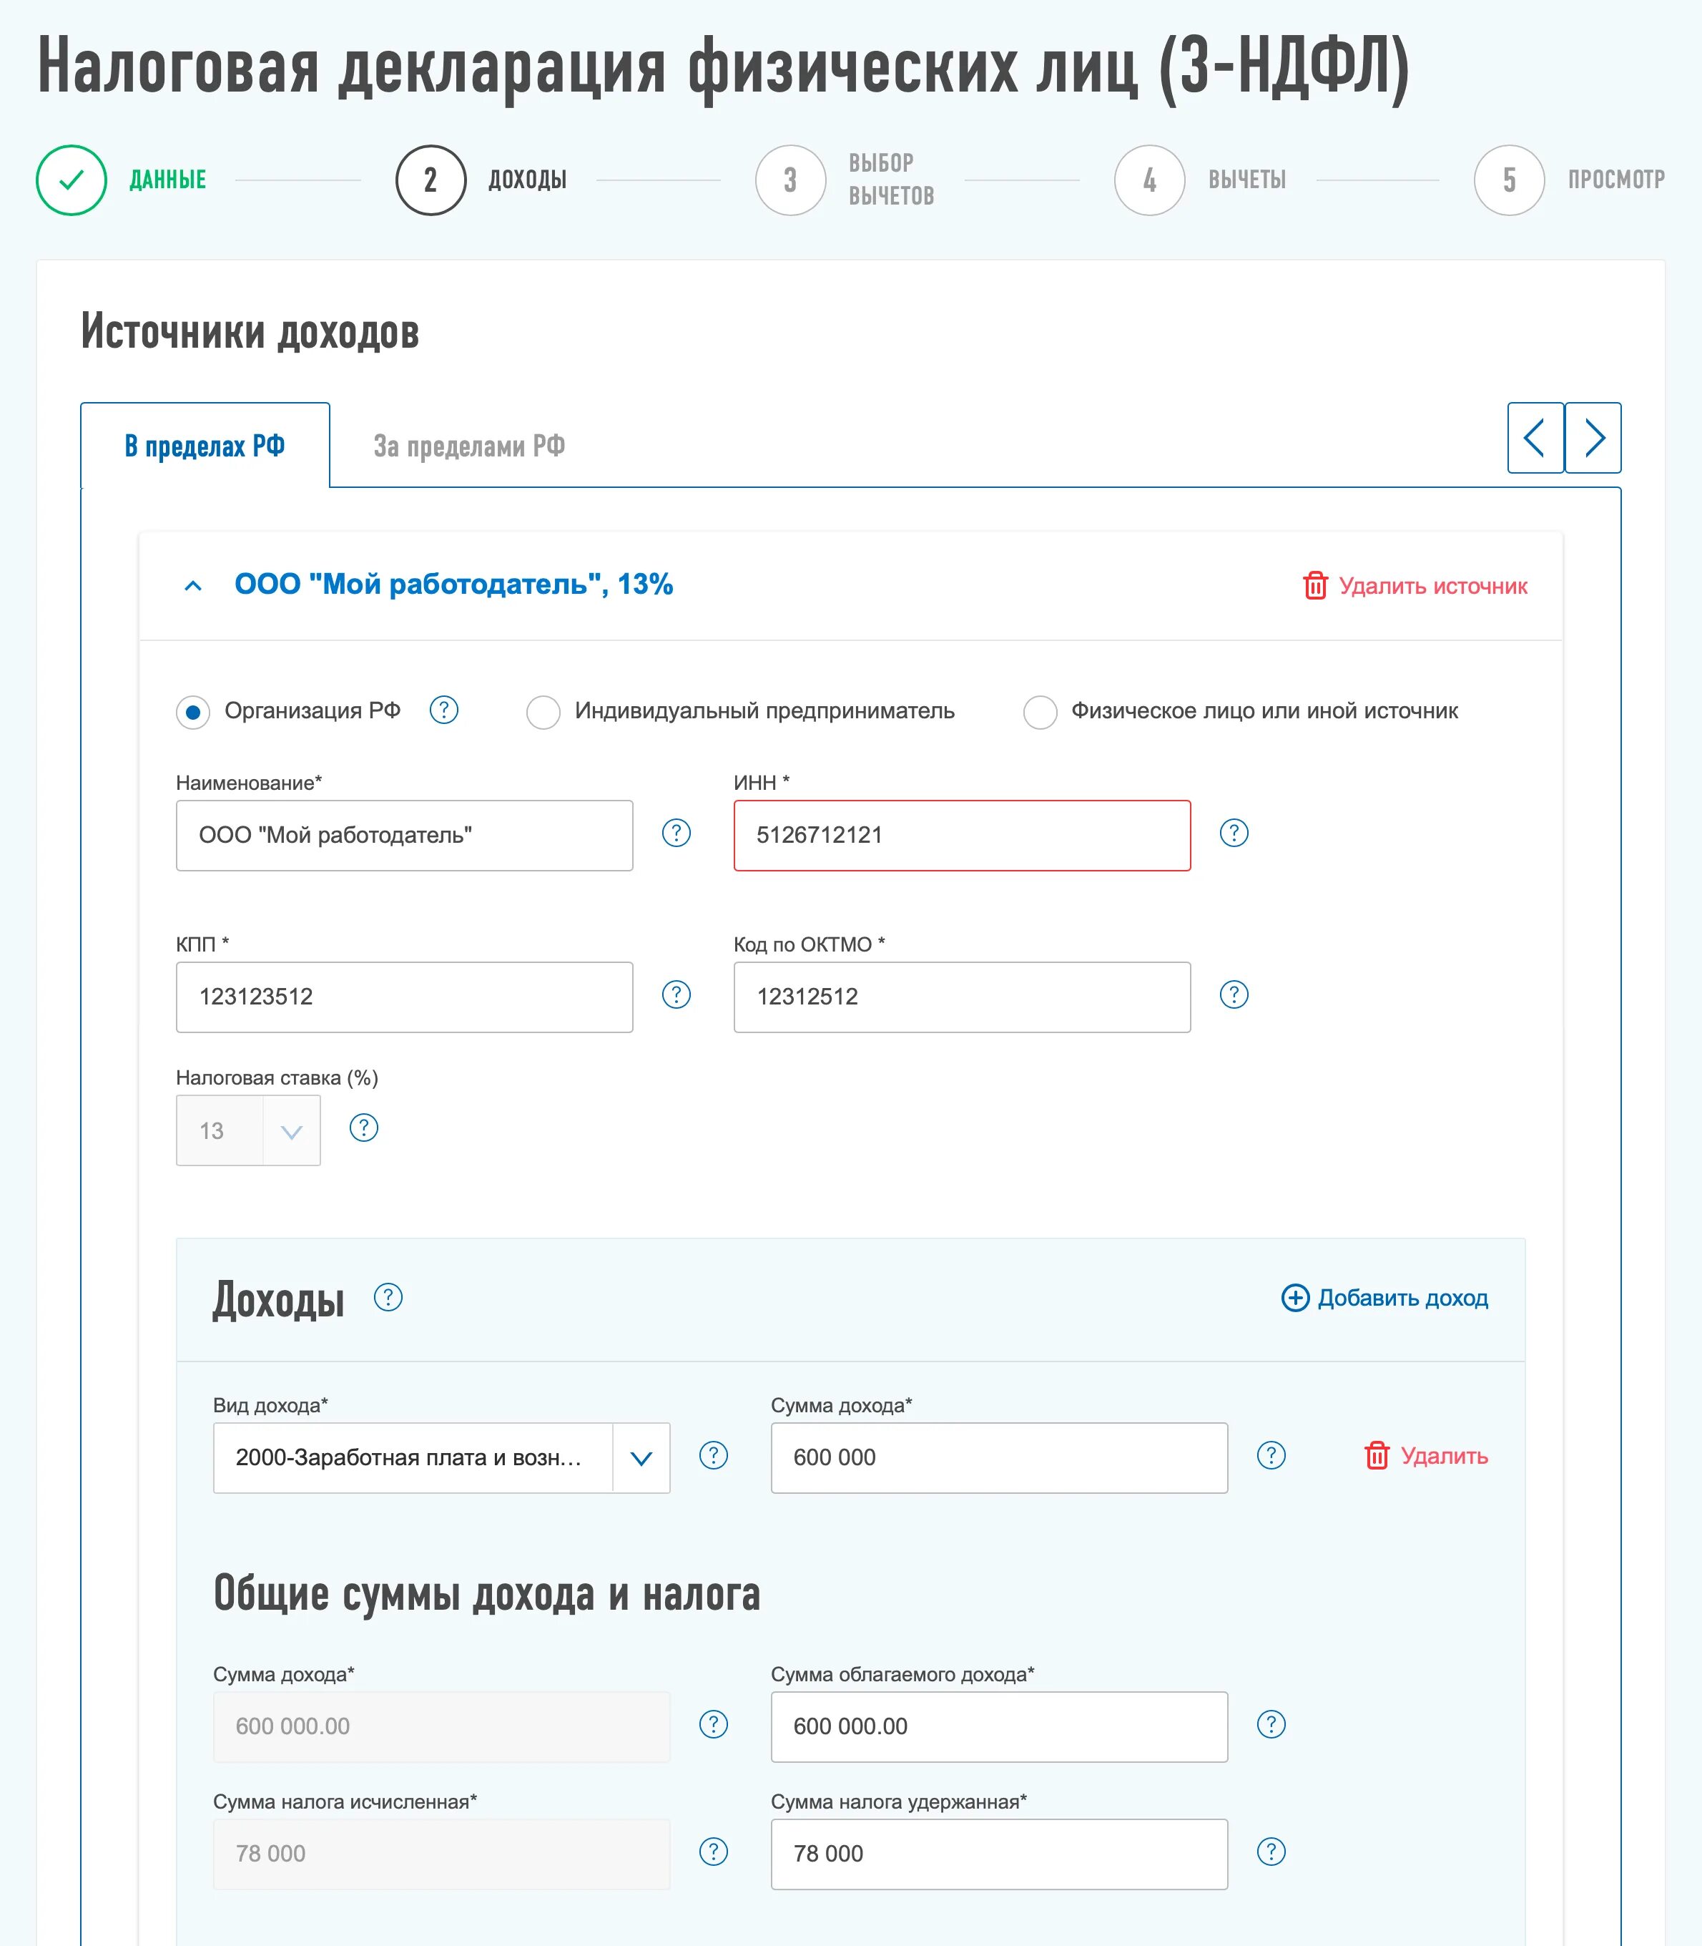Switch to За пределами РФ tab
Screen dimensions: 1702x1946
coord(468,446)
